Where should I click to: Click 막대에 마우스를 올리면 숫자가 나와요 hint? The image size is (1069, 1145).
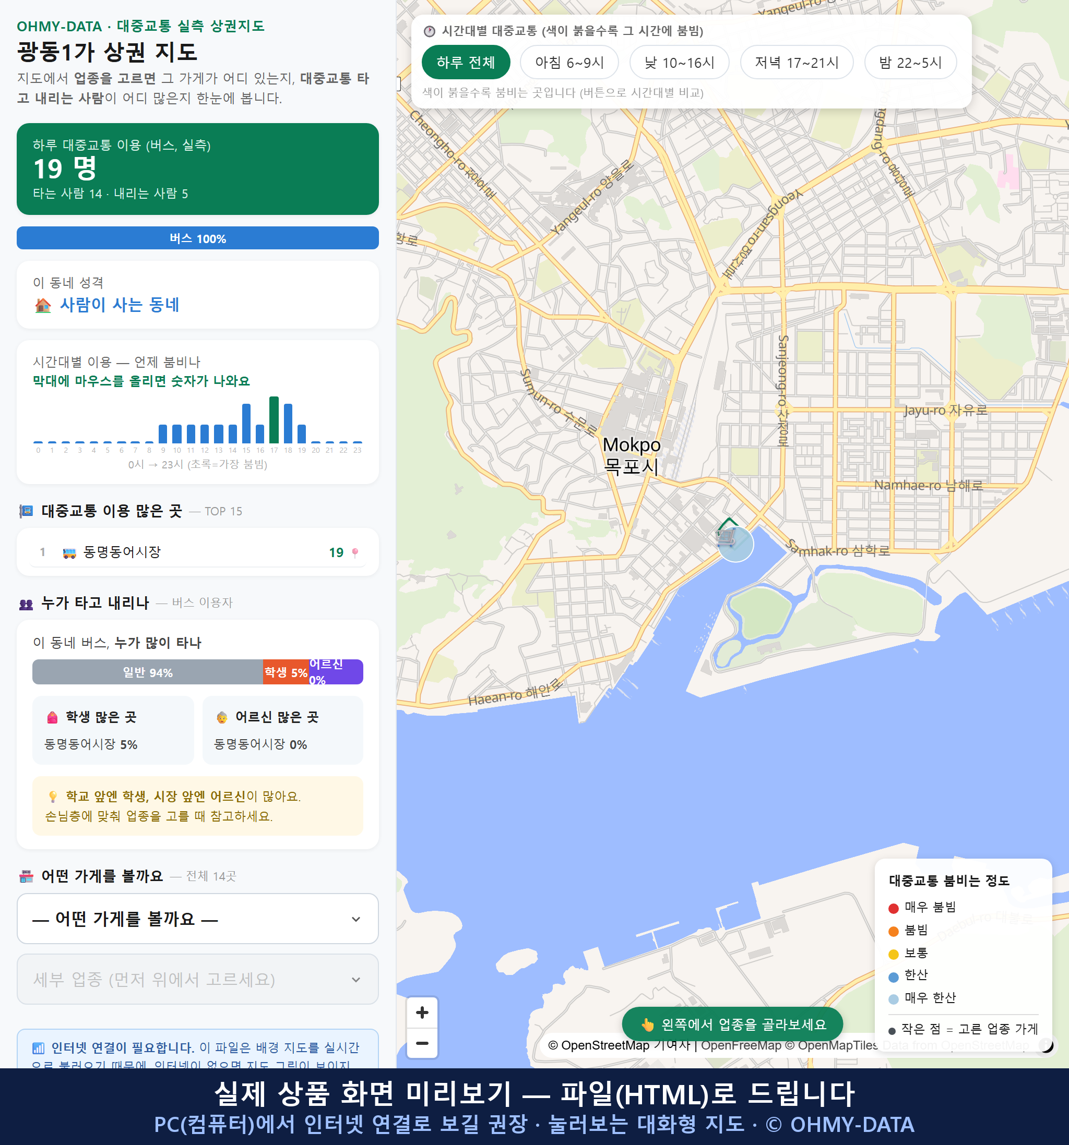(141, 381)
